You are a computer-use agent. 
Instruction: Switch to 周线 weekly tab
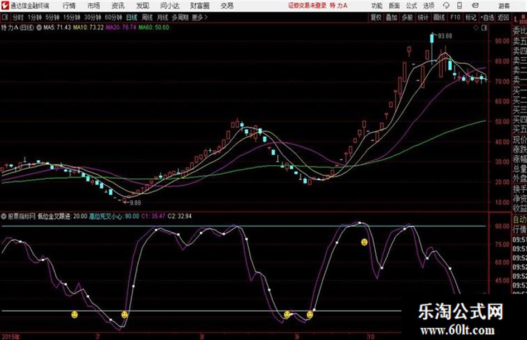click(147, 17)
